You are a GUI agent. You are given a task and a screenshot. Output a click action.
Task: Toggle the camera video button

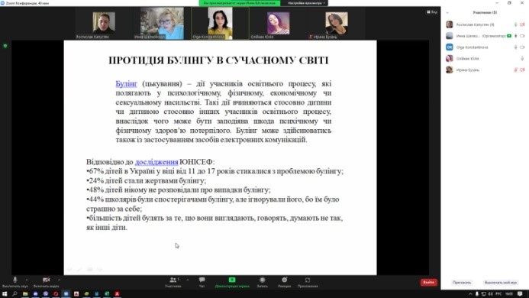47,280
